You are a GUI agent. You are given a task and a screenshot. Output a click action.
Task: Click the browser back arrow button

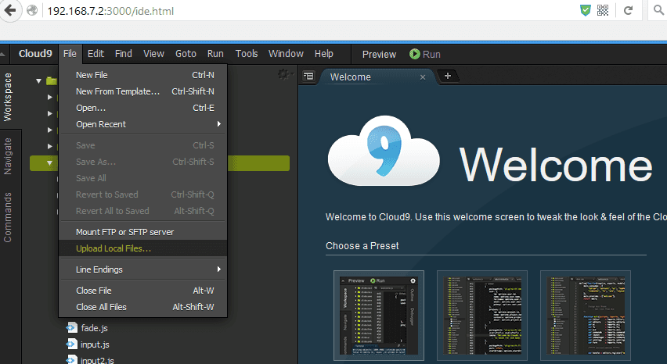click(10, 10)
